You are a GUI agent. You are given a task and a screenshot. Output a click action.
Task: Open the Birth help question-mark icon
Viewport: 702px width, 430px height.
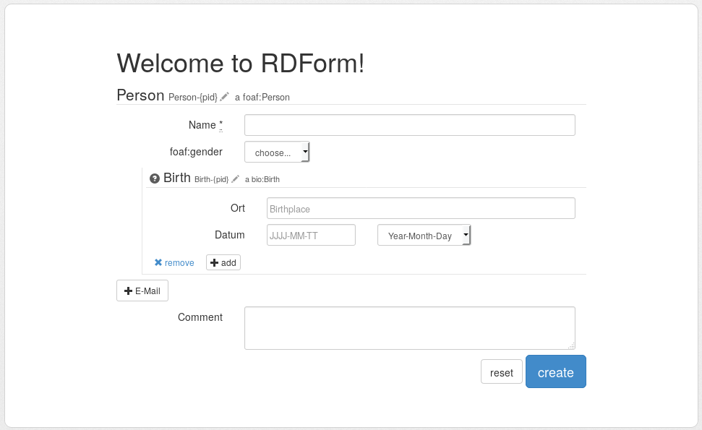[155, 179]
